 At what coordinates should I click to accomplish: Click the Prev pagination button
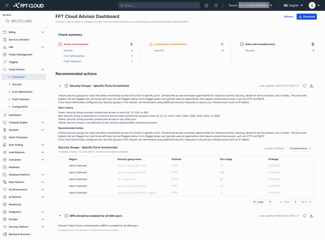pos(285,202)
